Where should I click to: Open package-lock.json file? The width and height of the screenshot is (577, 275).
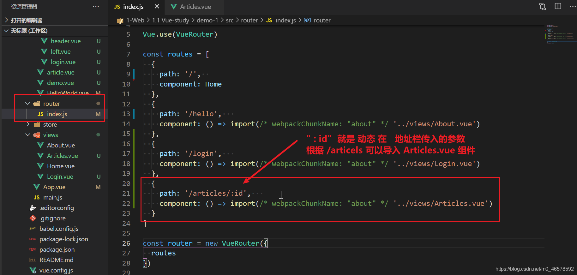(x=64, y=239)
